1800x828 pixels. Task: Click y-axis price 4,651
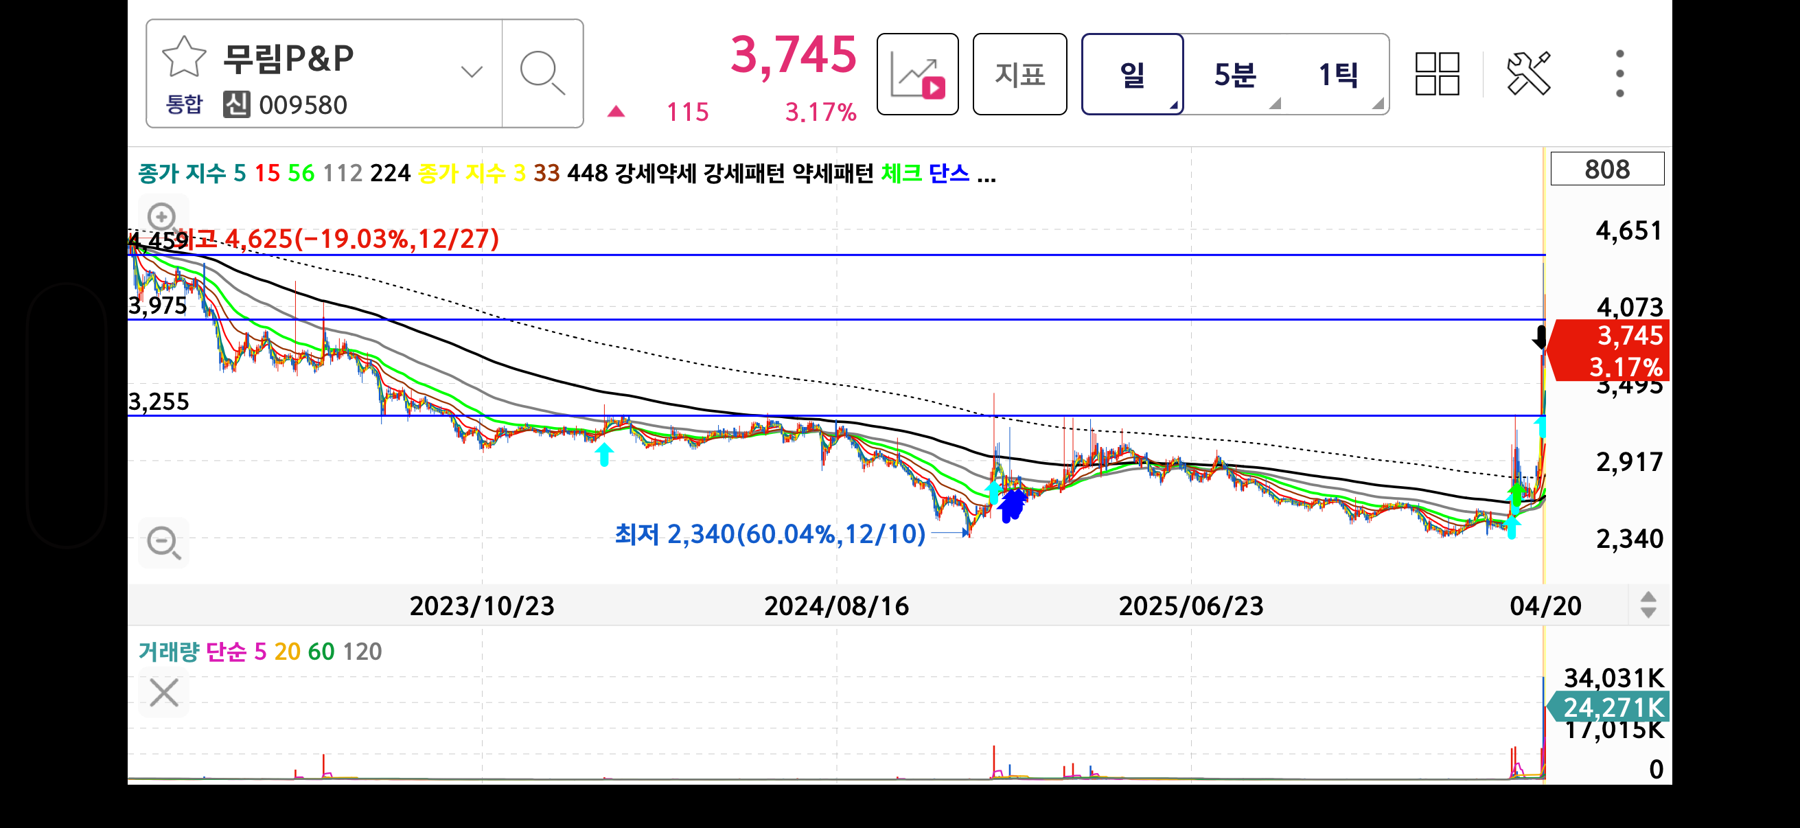(1629, 231)
